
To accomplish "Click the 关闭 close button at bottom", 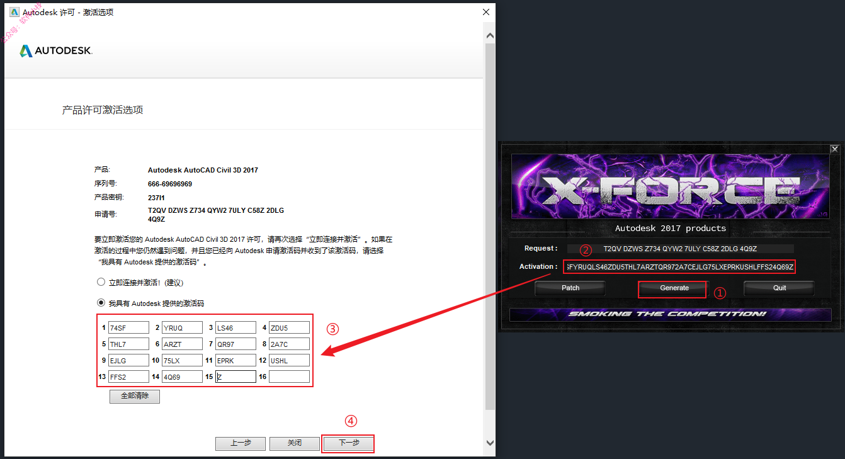I will pyautogui.click(x=295, y=443).
